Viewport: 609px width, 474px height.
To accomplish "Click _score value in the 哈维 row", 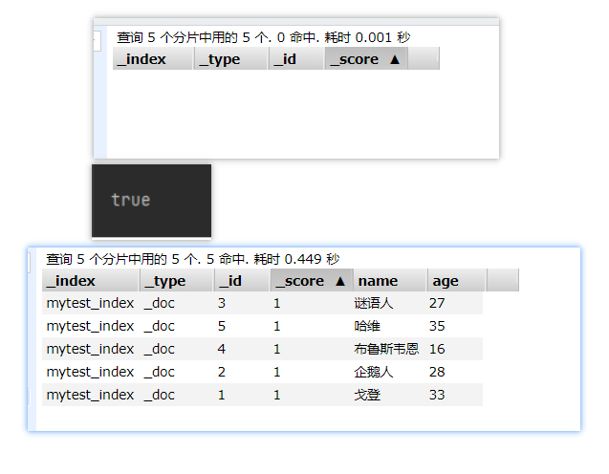I will click(x=277, y=326).
